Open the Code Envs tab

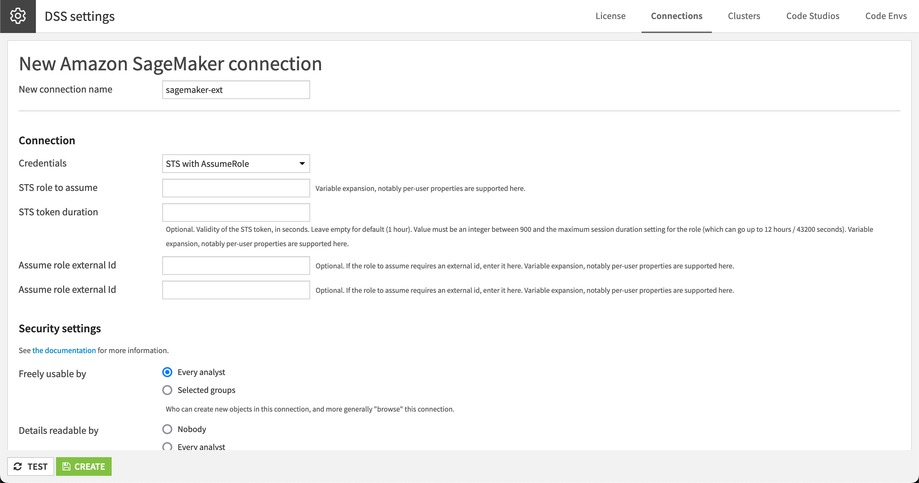886,16
